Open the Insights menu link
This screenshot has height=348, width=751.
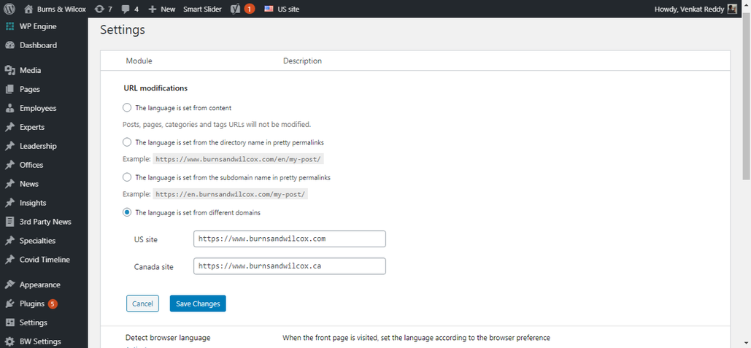[33, 203]
